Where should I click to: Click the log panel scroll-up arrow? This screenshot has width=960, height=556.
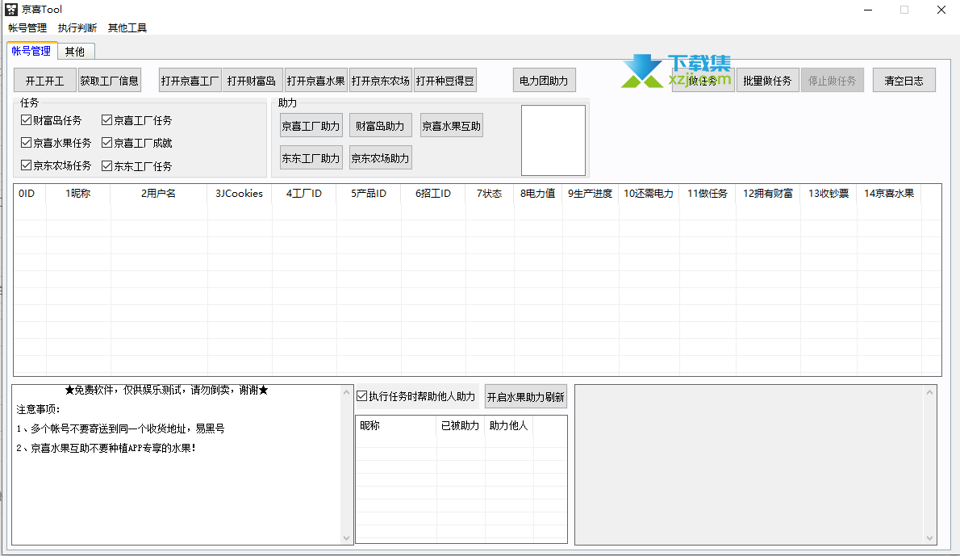(x=930, y=392)
